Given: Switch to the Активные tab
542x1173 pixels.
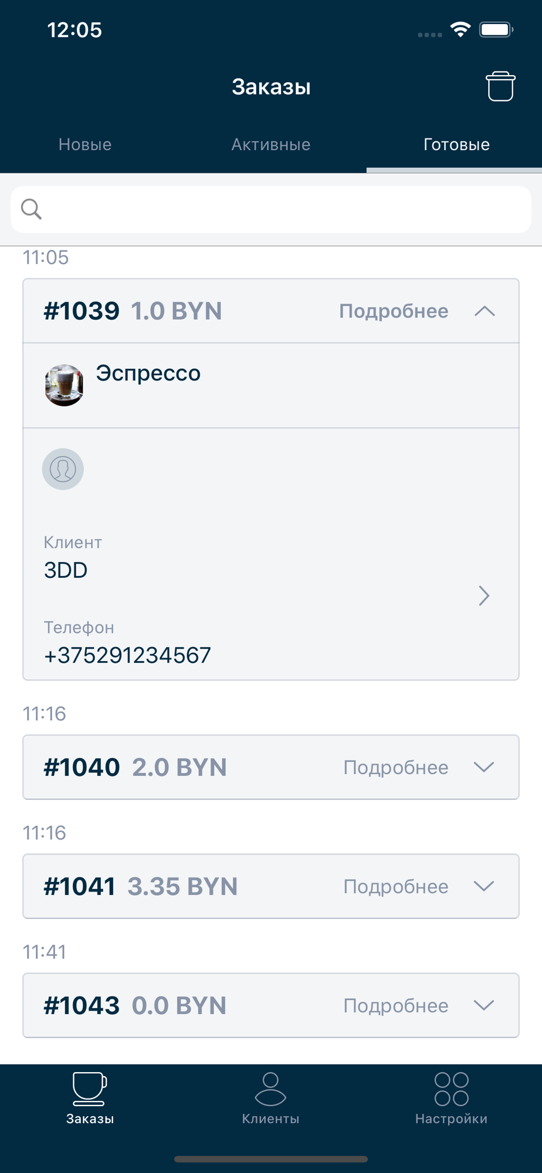Looking at the screenshot, I should click(x=271, y=144).
